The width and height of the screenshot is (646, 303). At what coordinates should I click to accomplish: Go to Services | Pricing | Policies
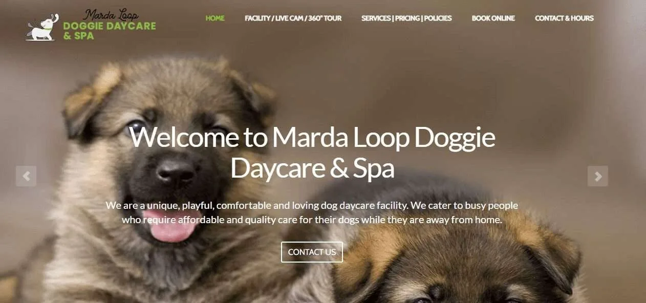(x=406, y=18)
